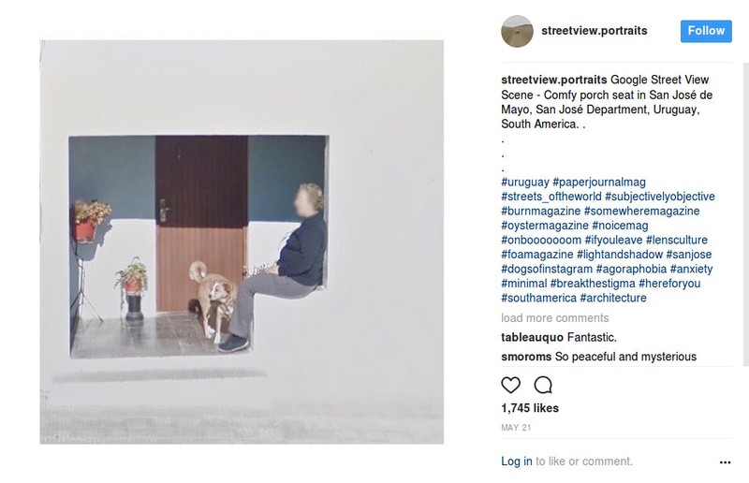
Task: Open the three-dots more options menu
Action: tap(725, 462)
